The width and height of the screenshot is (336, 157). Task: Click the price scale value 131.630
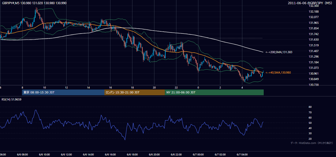tap(313, 40)
